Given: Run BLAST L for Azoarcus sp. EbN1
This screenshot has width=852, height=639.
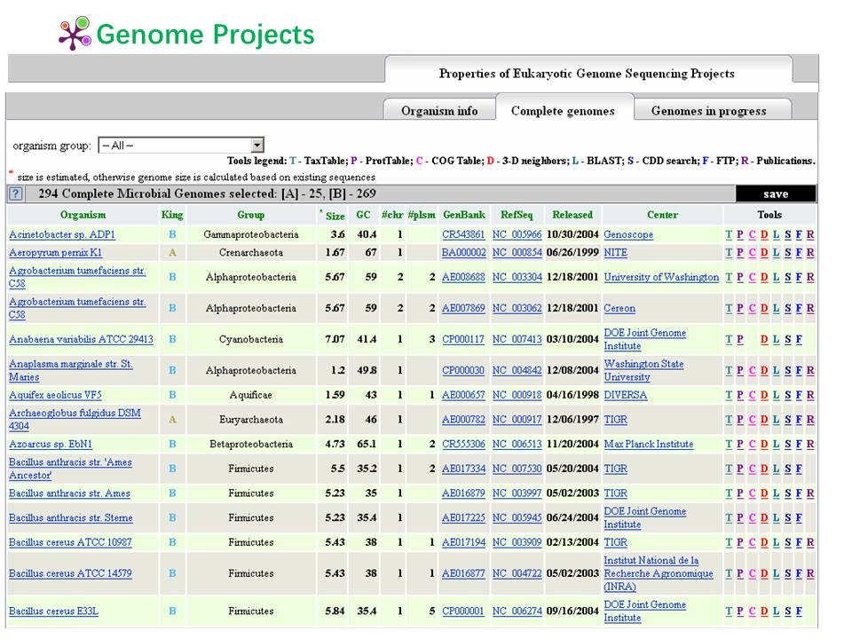Looking at the screenshot, I should pos(776,445).
